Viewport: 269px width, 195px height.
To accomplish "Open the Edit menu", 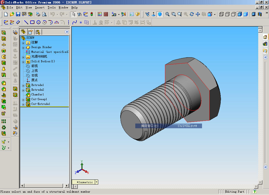I will (x=19, y=7).
